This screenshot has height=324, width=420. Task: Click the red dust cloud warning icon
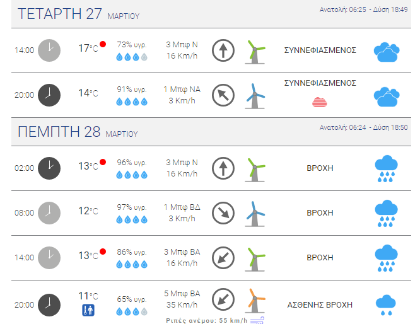pyautogui.click(x=320, y=101)
